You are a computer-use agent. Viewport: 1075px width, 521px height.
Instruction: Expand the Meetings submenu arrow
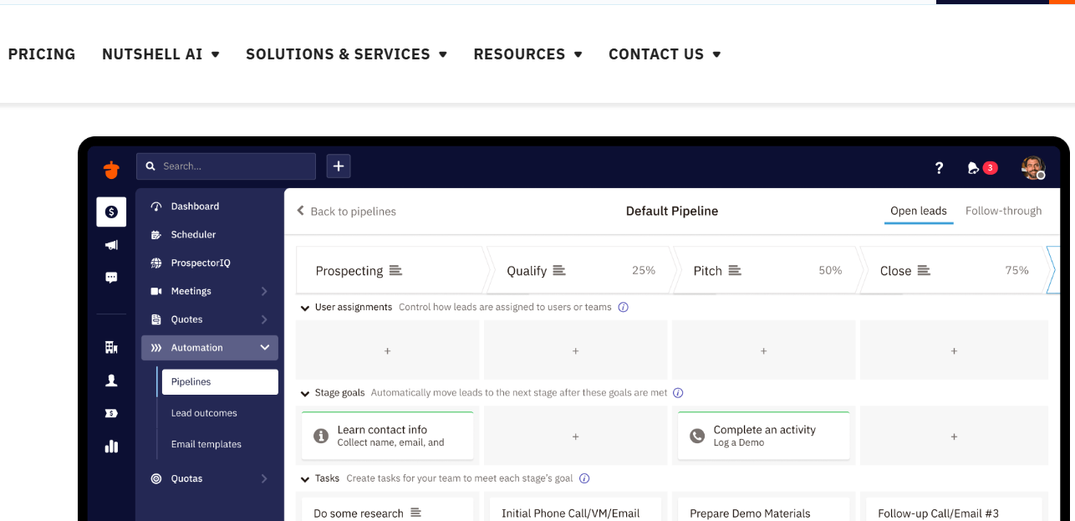(x=264, y=291)
